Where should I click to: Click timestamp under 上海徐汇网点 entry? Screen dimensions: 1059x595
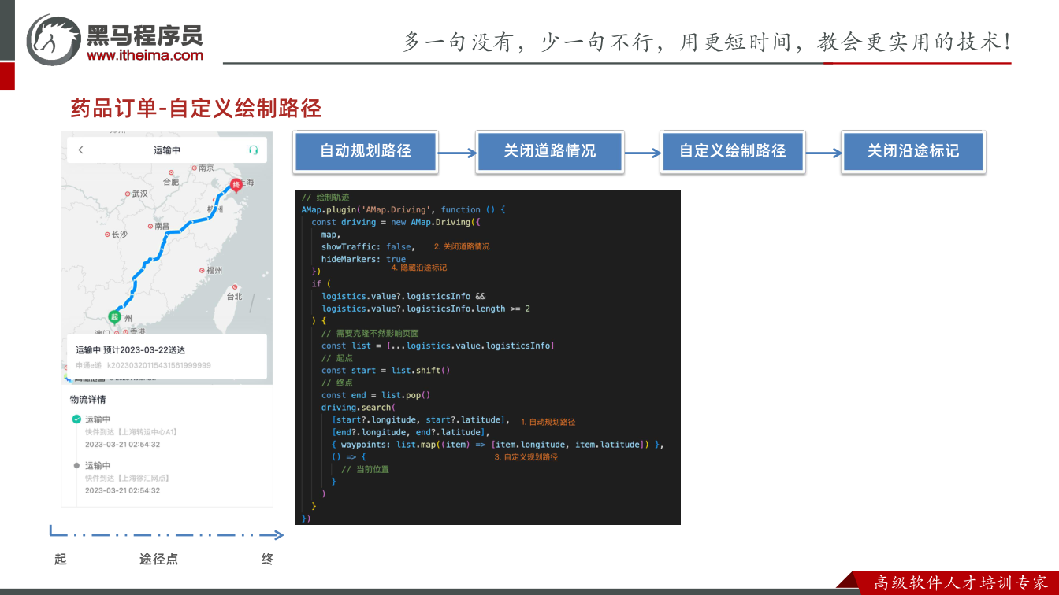tap(122, 490)
